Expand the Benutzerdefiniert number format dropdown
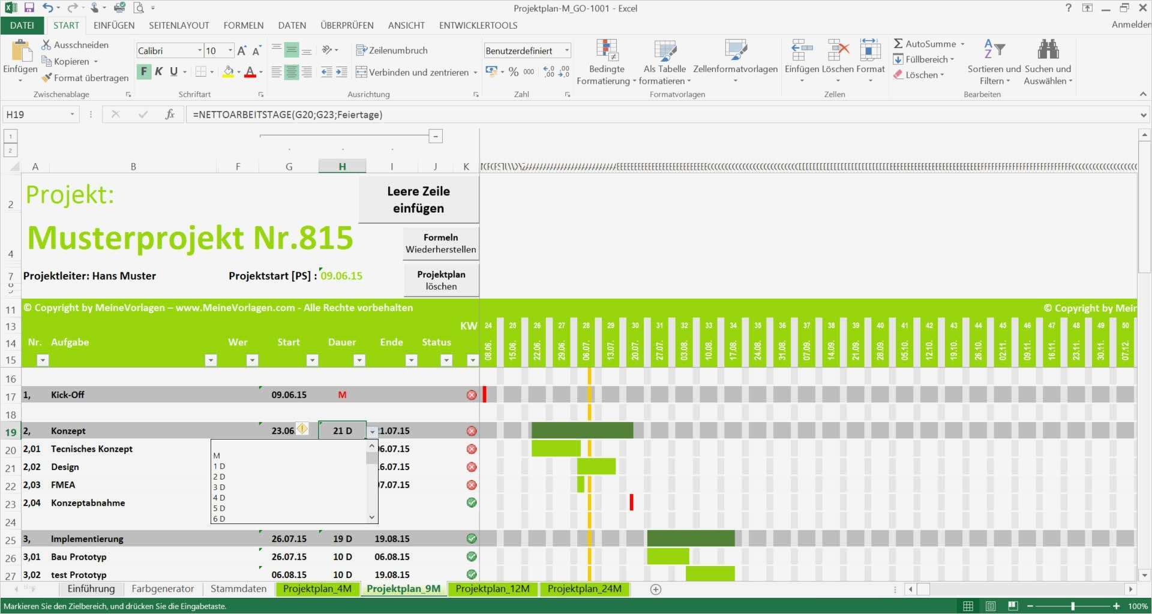 click(x=566, y=51)
